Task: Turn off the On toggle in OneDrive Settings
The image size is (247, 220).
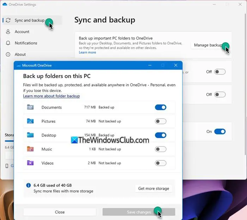Action: click(x=220, y=132)
